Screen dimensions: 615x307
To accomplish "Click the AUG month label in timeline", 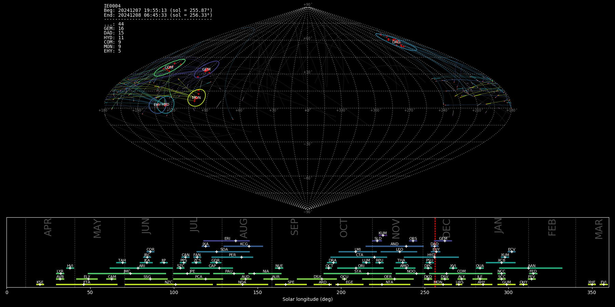I will [x=244, y=228].
